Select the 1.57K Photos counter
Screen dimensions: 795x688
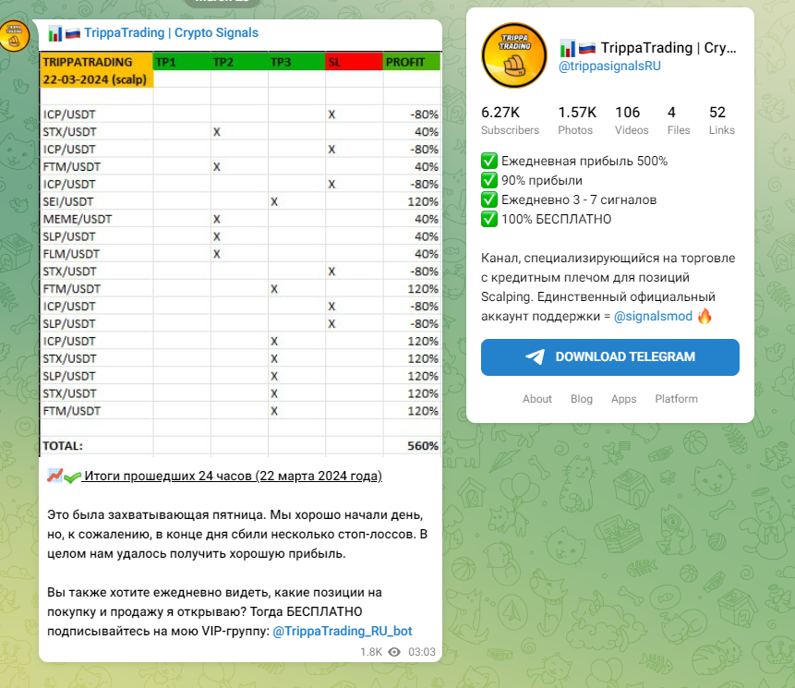pos(577,121)
